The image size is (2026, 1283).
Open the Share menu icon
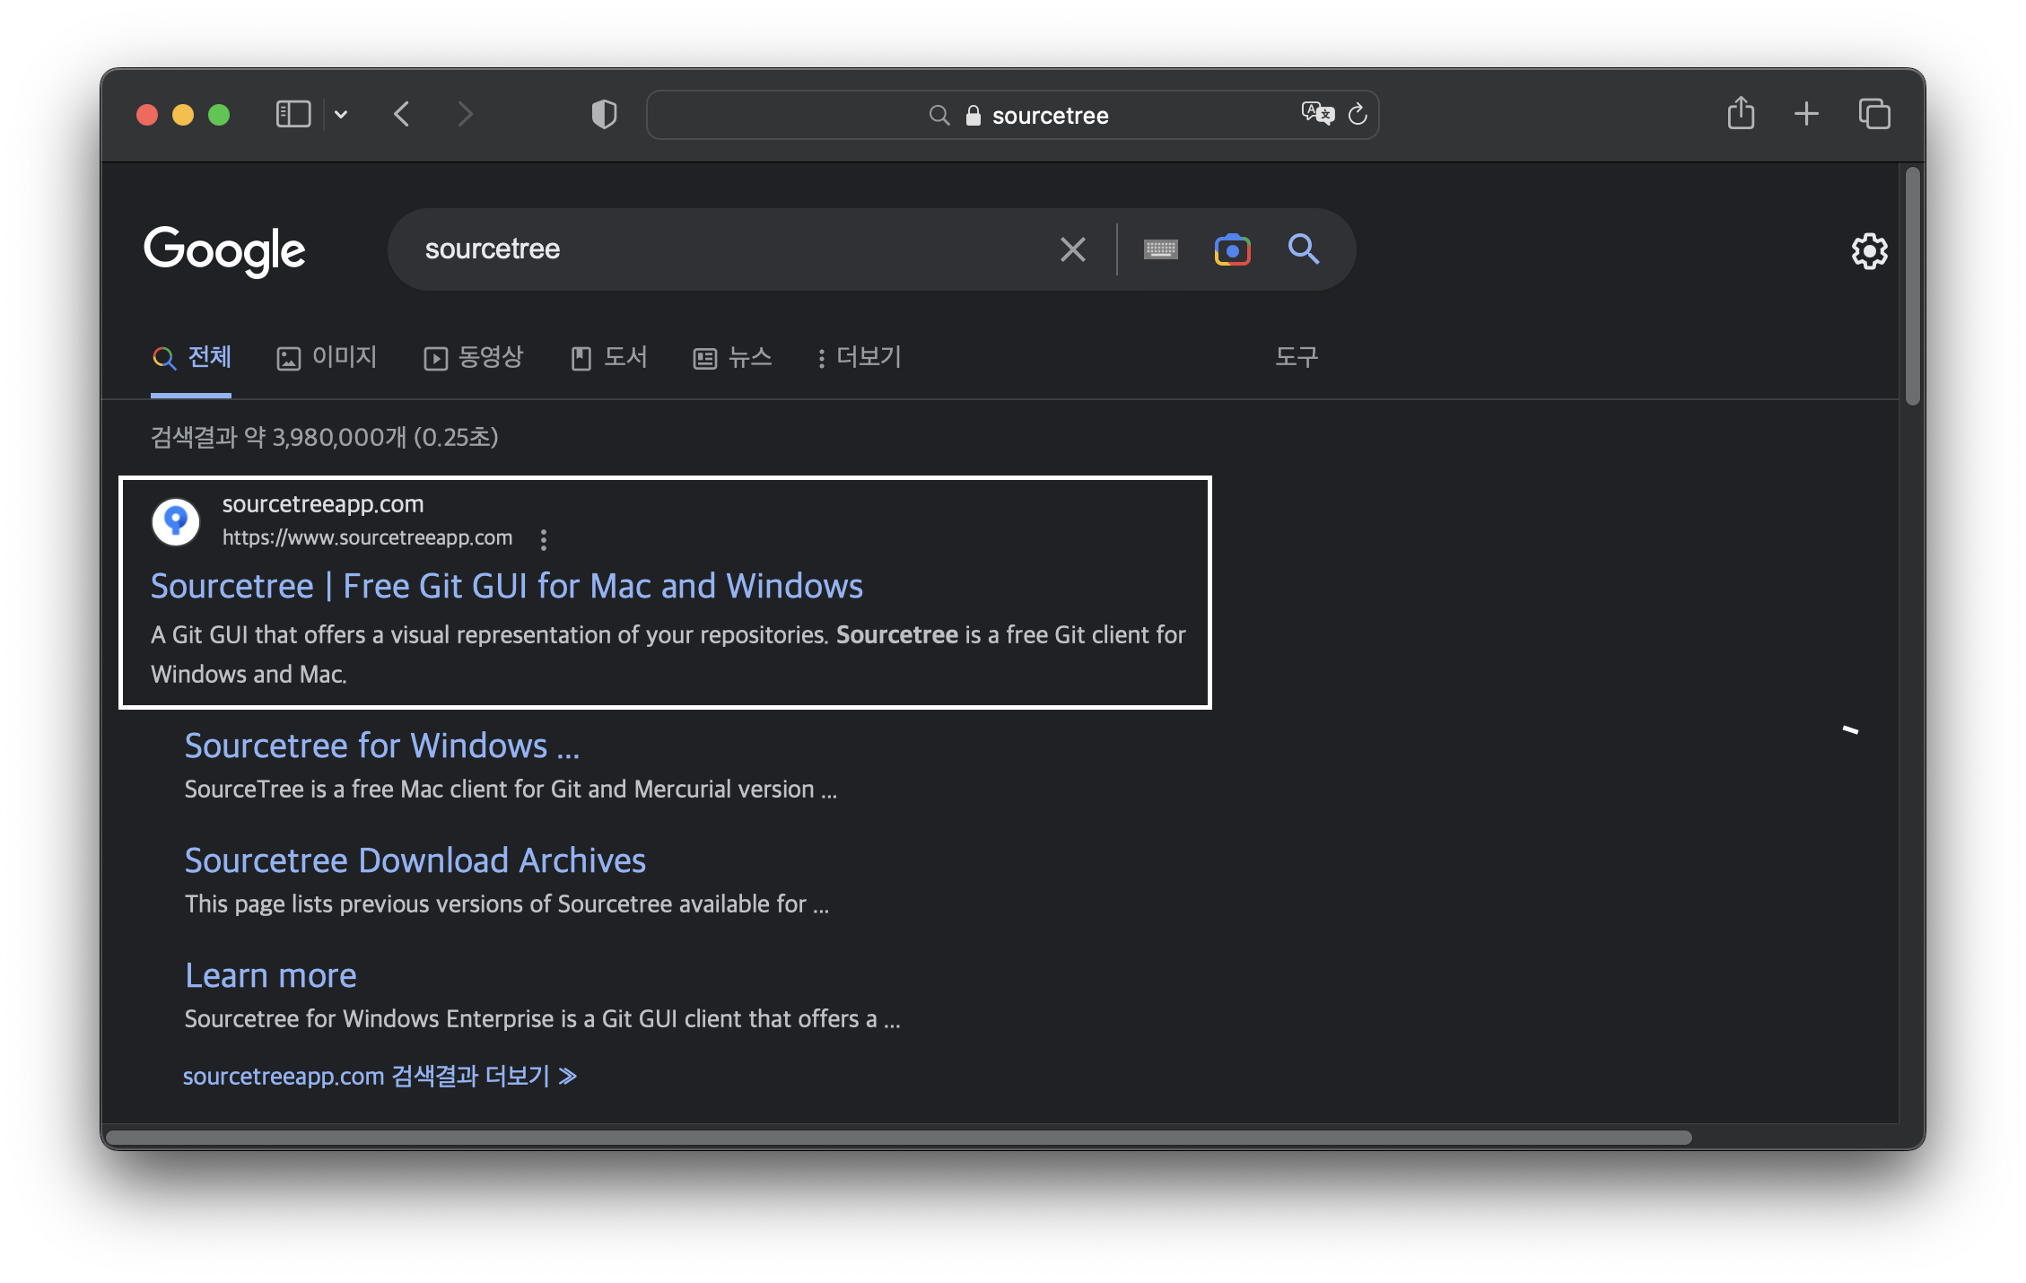coord(1741,114)
